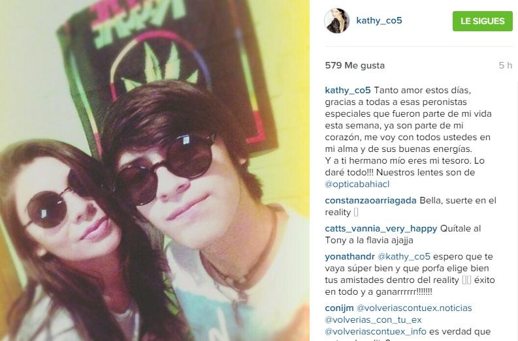The image size is (518, 341).
Task: Open the 5 h post timestamp
Action: click(x=506, y=65)
